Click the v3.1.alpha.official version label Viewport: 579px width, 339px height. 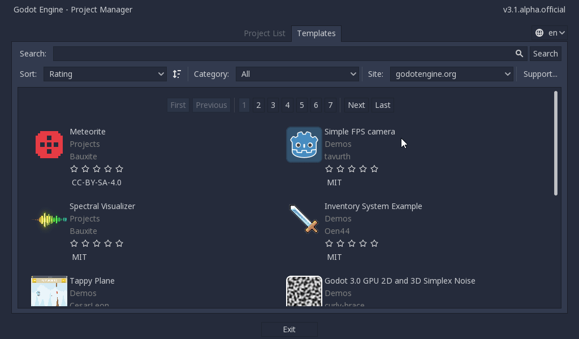click(x=534, y=10)
